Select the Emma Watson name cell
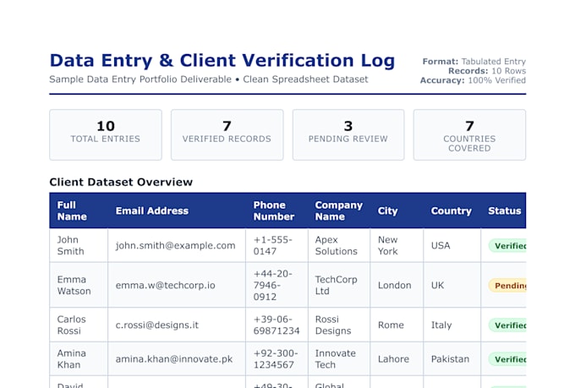The height and width of the screenshot is (388, 575). tap(79, 285)
